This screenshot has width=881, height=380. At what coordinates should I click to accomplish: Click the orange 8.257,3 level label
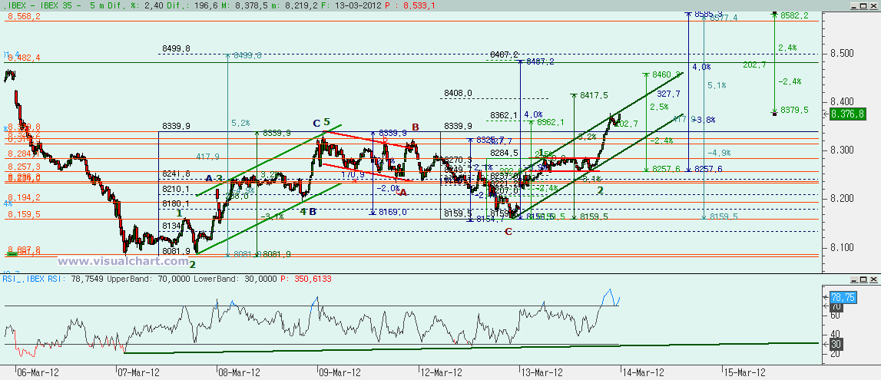click(x=23, y=167)
